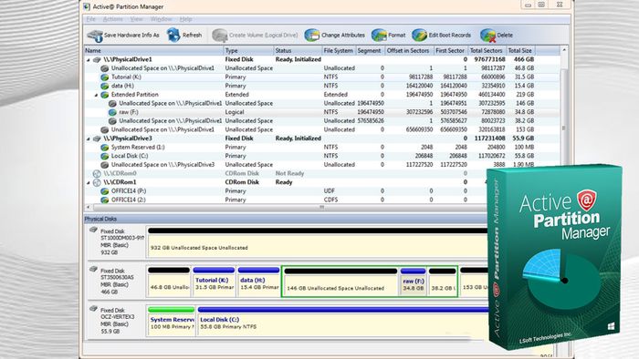This screenshot has width=639, height=359.
Task: Click the Create Volume (Logical Drive) icon
Action: pyautogui.click(x=220, y=36)
